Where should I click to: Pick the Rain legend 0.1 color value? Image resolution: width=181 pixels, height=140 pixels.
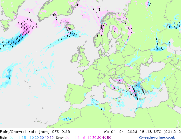12,138
